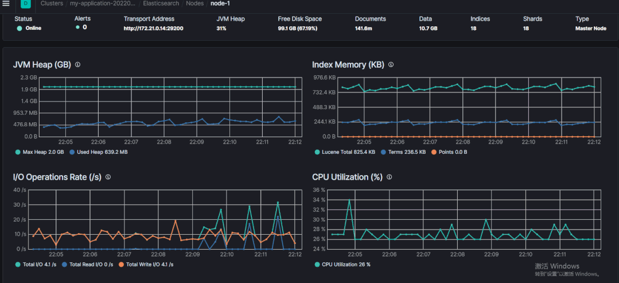
Task: Click the green D space avatar
Action: (x=26, y=3)
